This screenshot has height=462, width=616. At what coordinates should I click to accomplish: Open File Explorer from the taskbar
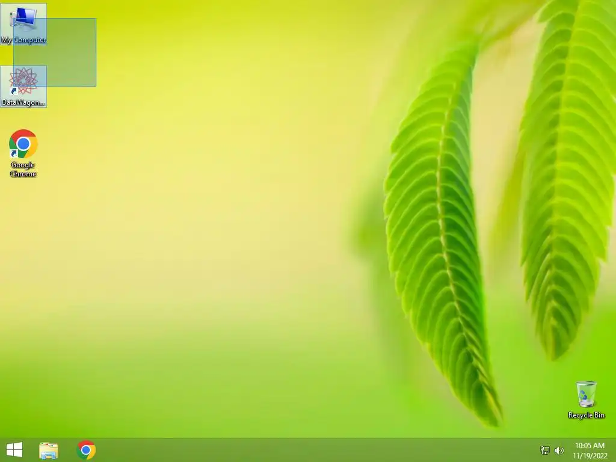coord(49,450)
